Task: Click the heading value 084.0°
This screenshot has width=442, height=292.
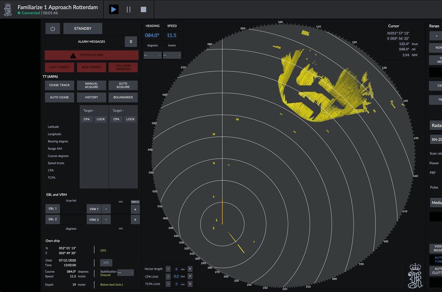Action: click(152, 35)
